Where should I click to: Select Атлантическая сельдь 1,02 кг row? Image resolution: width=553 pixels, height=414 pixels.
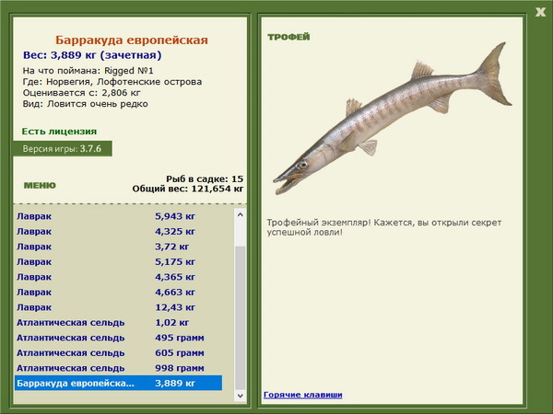[x=118, y=322]
